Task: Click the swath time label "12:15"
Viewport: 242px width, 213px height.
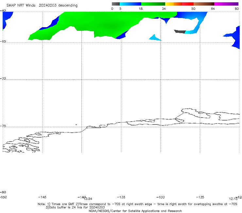Action: pyautogui.click(x=233, y=199)
